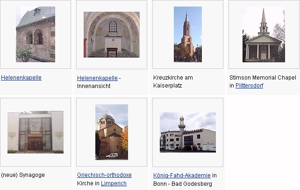Image resolution: width=300 pixels, height=190 pixels.
Task: Open the Stimson Memorial Chapel white steeple thumbnail
Action: [264, 34]
